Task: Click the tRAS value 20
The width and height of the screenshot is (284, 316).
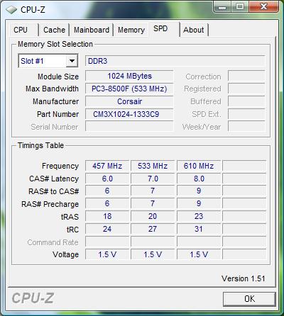Action: 153,216
